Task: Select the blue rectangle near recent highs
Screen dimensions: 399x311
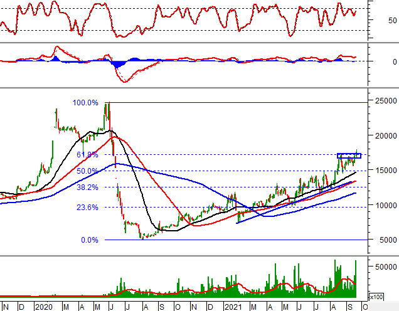Action: (349, 155)
